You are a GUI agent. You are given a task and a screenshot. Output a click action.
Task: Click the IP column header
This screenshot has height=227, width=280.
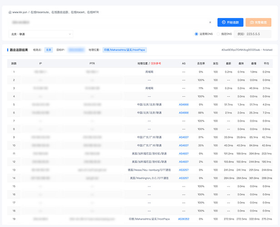pos(40,64)
